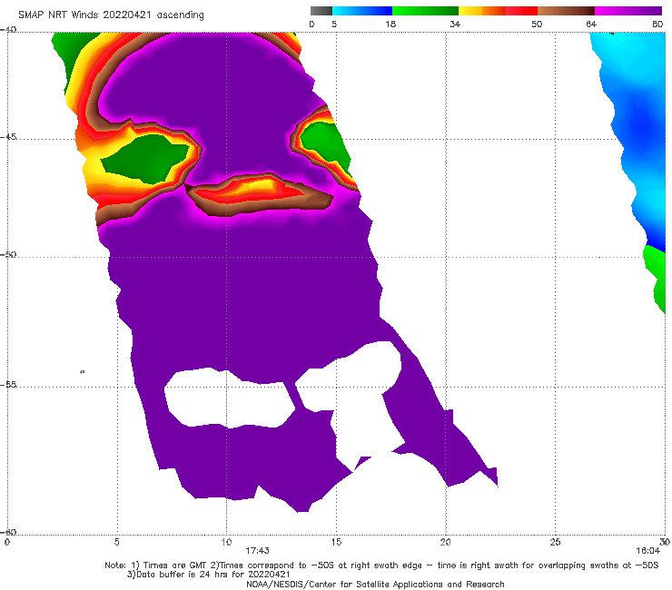
Task: Click the NOAA/NESDIS Center for Satellite Applications credit
Action: pyautogui.click(x=375, y=584)
